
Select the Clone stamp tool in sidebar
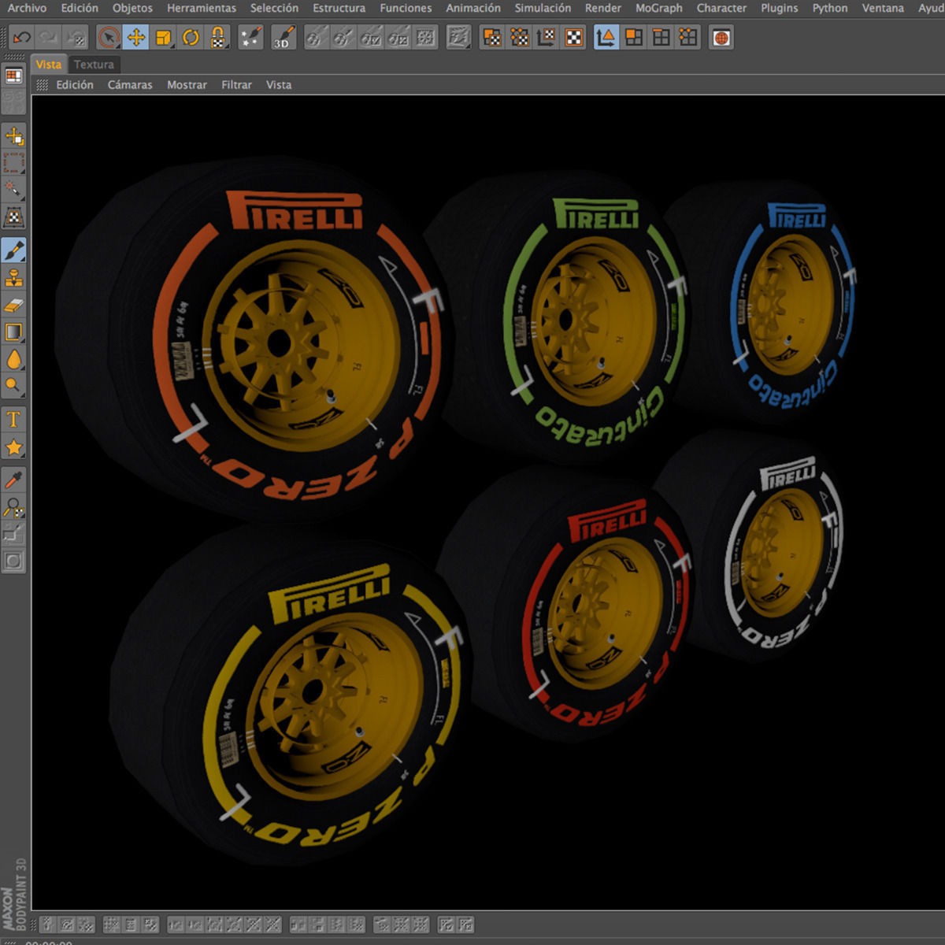pos(13,278)
